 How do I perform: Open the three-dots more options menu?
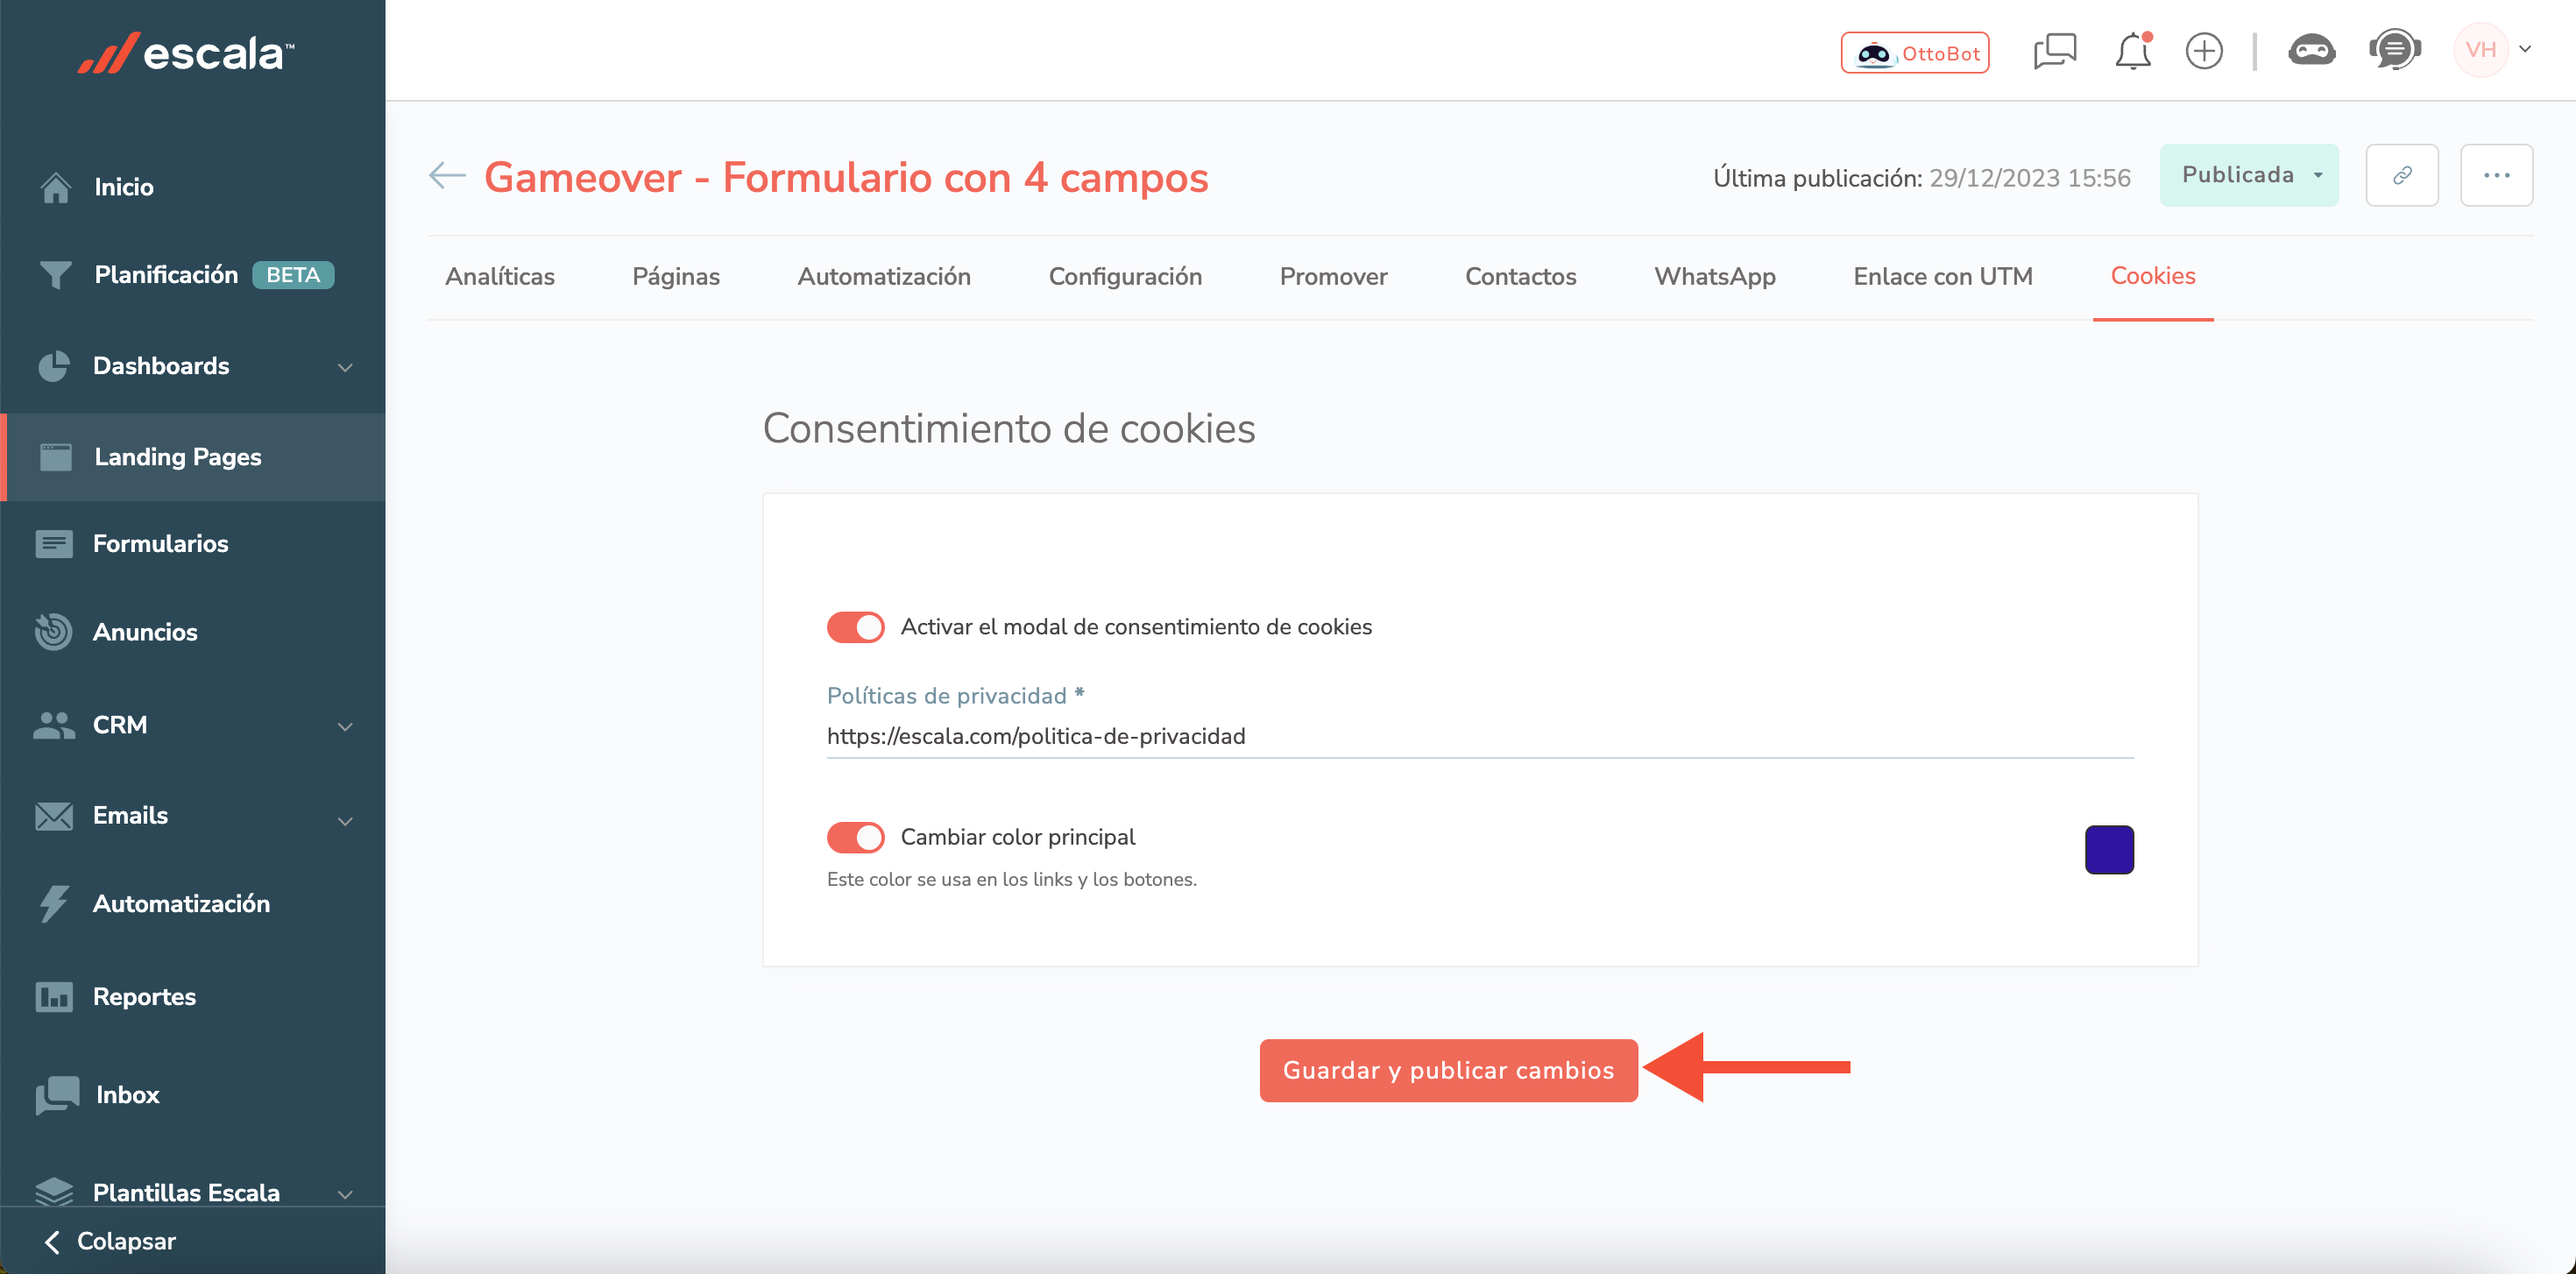(2496, 175)
